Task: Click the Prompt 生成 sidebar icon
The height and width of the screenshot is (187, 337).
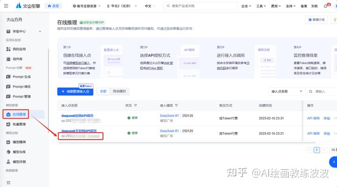Action: pyautogui.click(x=8, y=77)
